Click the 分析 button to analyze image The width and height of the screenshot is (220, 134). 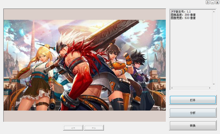tap(193, 113)
